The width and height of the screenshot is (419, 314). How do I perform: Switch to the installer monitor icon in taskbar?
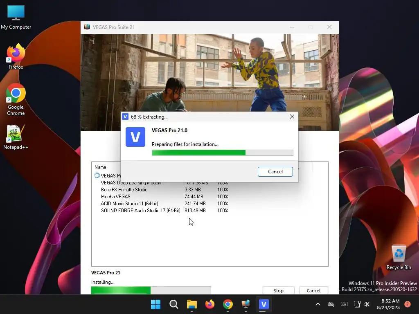(x=246, y=304)
